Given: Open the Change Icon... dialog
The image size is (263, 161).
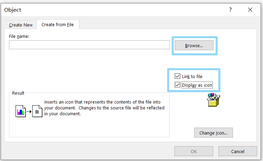Looking at the screenshot, I should tap(214, 133).
